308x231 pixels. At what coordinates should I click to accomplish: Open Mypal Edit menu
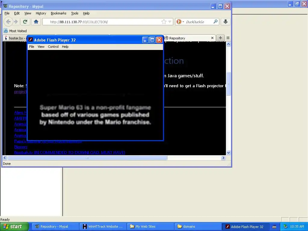click(17, 13)
